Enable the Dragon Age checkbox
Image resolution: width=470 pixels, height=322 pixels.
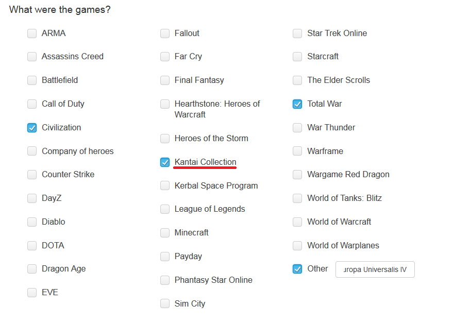click(x=32, y=269)
